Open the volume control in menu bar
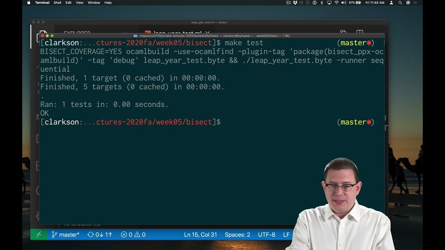The height and width of the screenshot is (250, 445). (x=344, y=2)
